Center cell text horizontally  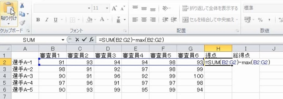pyautogui.click(x=144, y=19)
